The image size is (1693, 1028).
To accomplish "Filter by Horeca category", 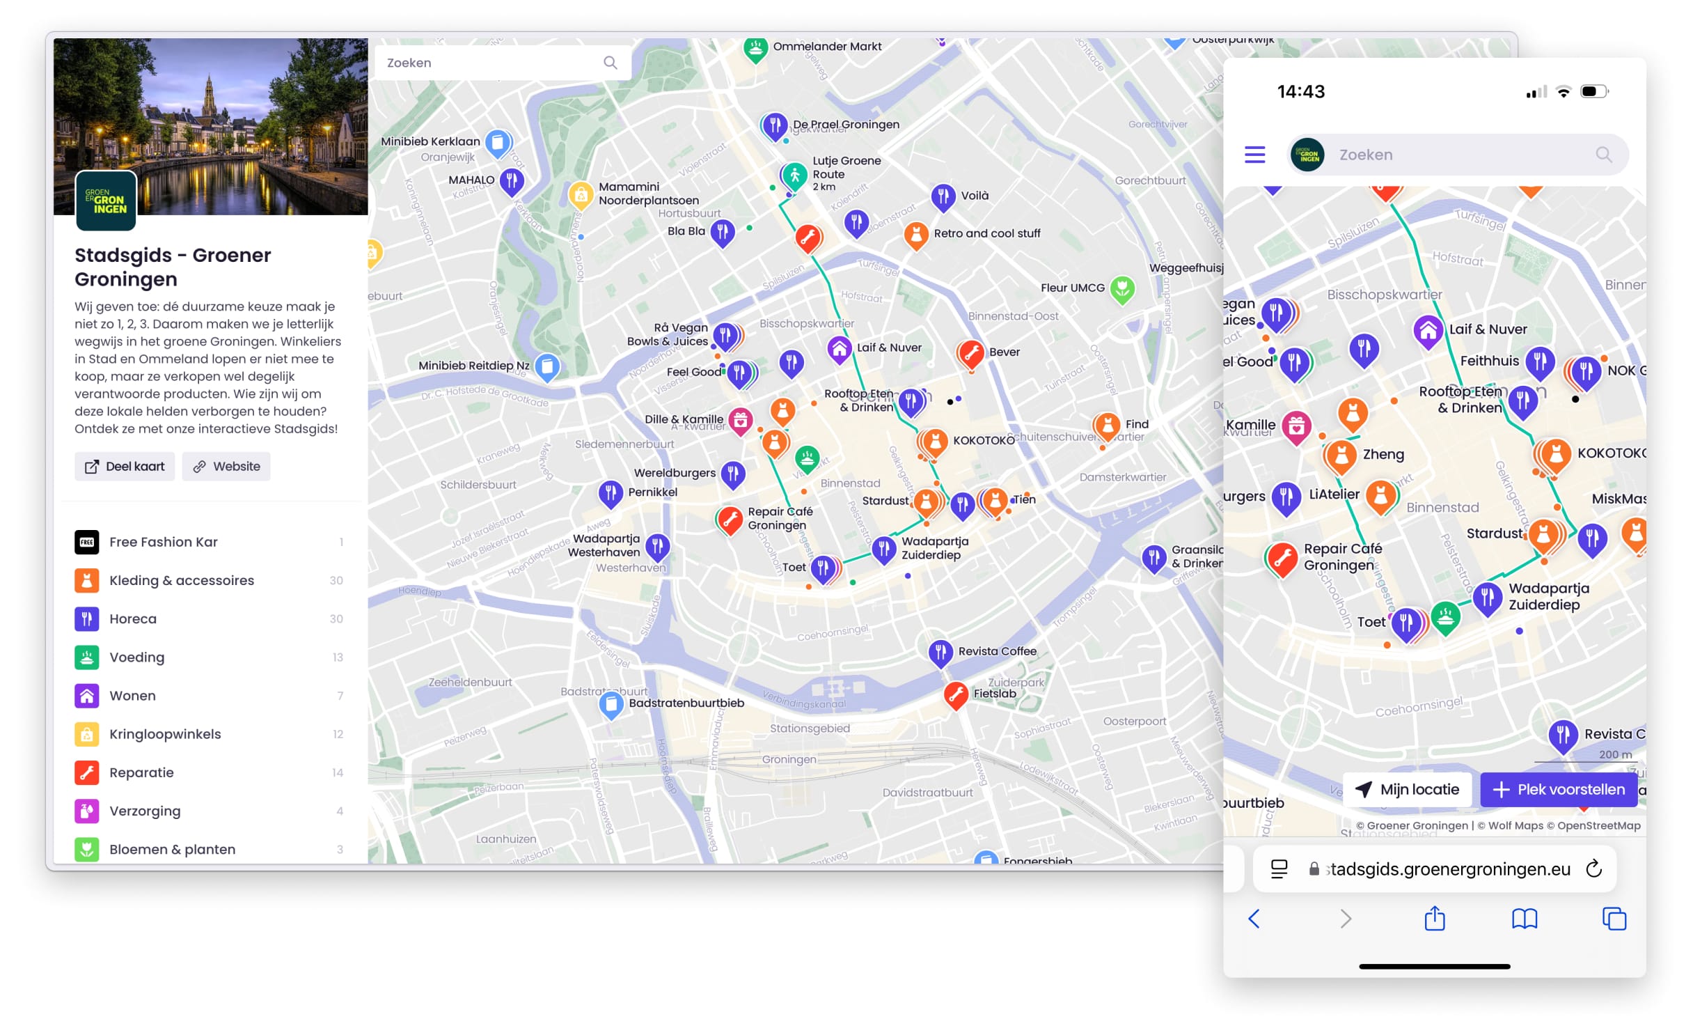I will click(210, 618).
